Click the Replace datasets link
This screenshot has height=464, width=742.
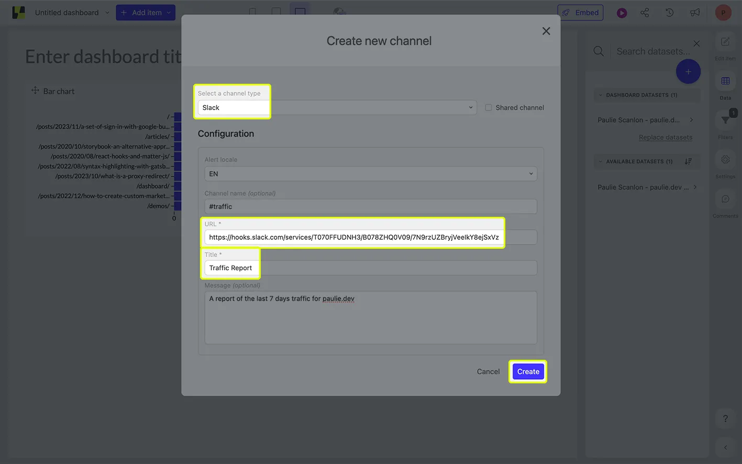666,137
